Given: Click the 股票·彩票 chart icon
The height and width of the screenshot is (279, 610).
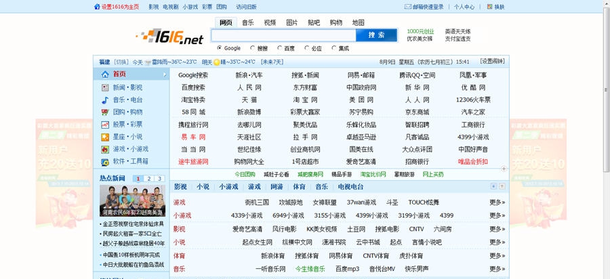Looking at the screenshot, I should [x=105, y=125].
